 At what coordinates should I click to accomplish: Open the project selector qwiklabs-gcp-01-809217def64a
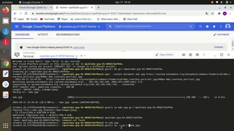[79, 27]
